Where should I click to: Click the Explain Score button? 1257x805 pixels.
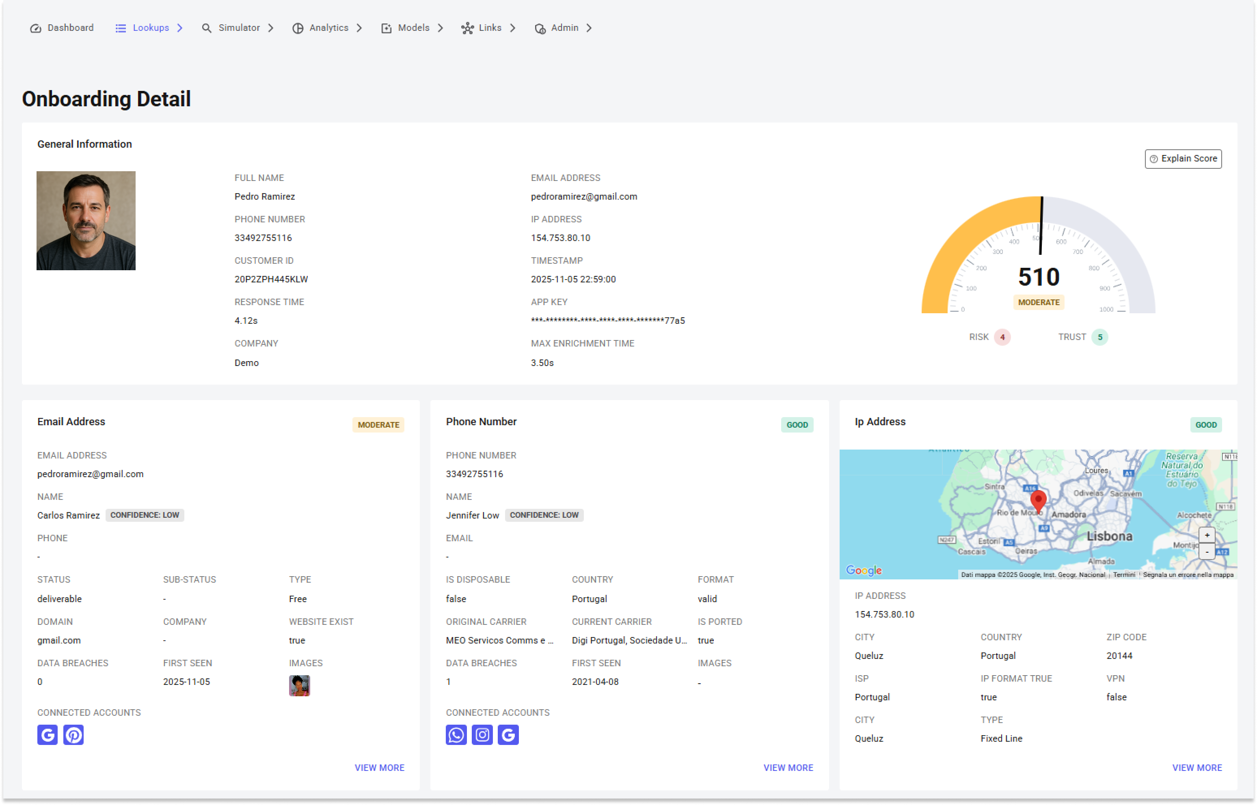coord(1183,159)
